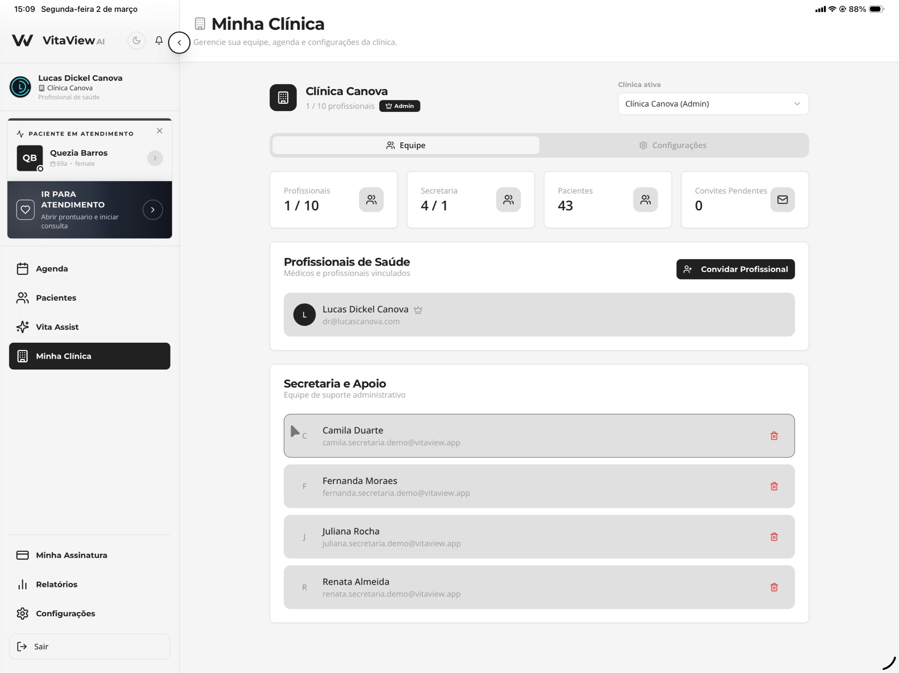This screenshot has height=673, width=899.
Task: Click the Pacientes stat card icon
Action: point(645,200)
